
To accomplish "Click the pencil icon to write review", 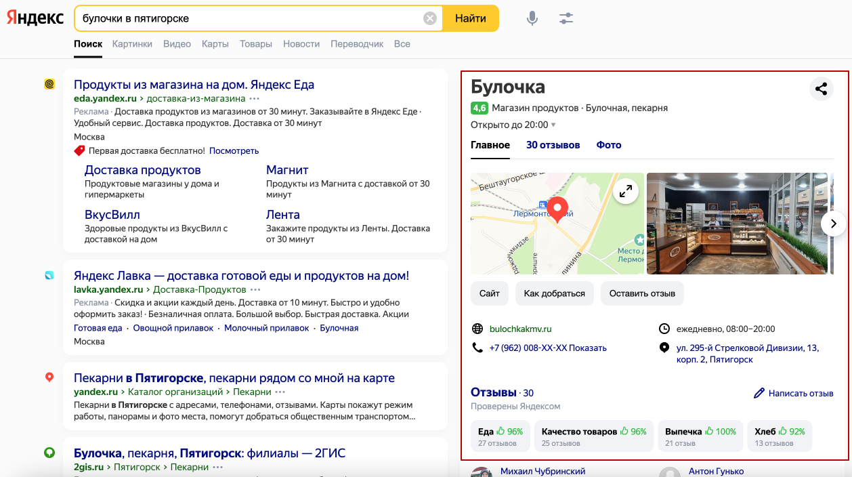I will tap(759, 393).
